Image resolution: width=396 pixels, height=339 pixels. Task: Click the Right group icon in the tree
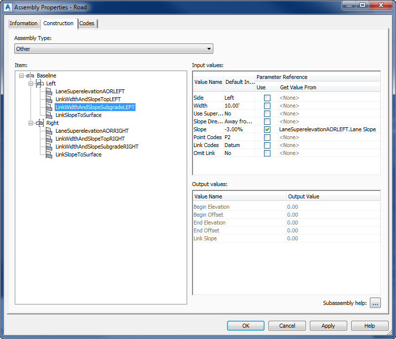click(40, 123)
